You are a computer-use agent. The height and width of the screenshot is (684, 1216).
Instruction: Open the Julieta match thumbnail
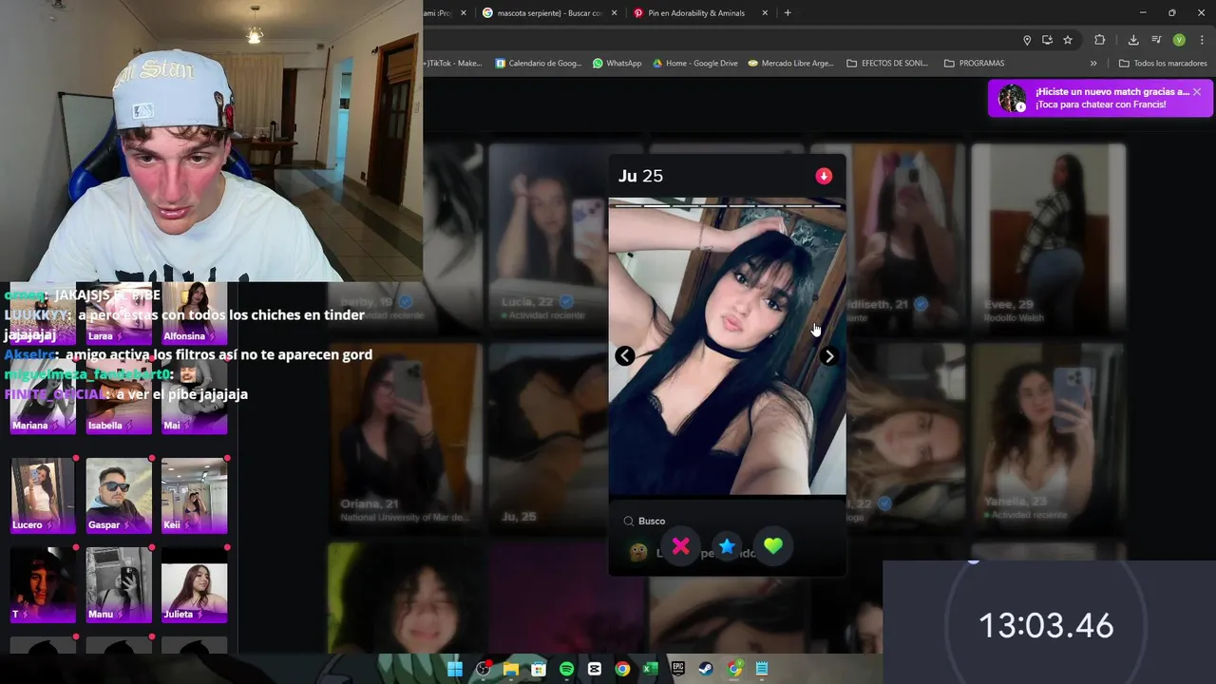(x=194, y=584)
